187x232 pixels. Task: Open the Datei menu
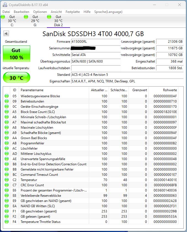6,12
